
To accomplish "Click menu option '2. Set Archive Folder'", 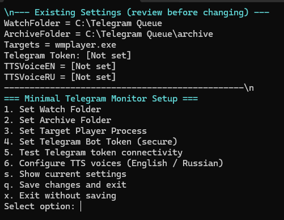I will pyautogui.click(x=58, y=120).
